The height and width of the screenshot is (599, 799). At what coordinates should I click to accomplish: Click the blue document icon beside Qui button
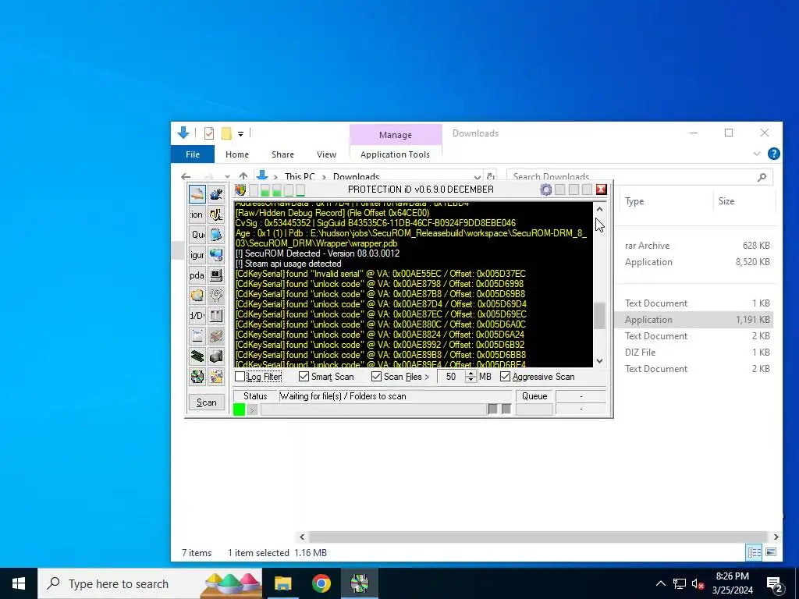point(216,235)
